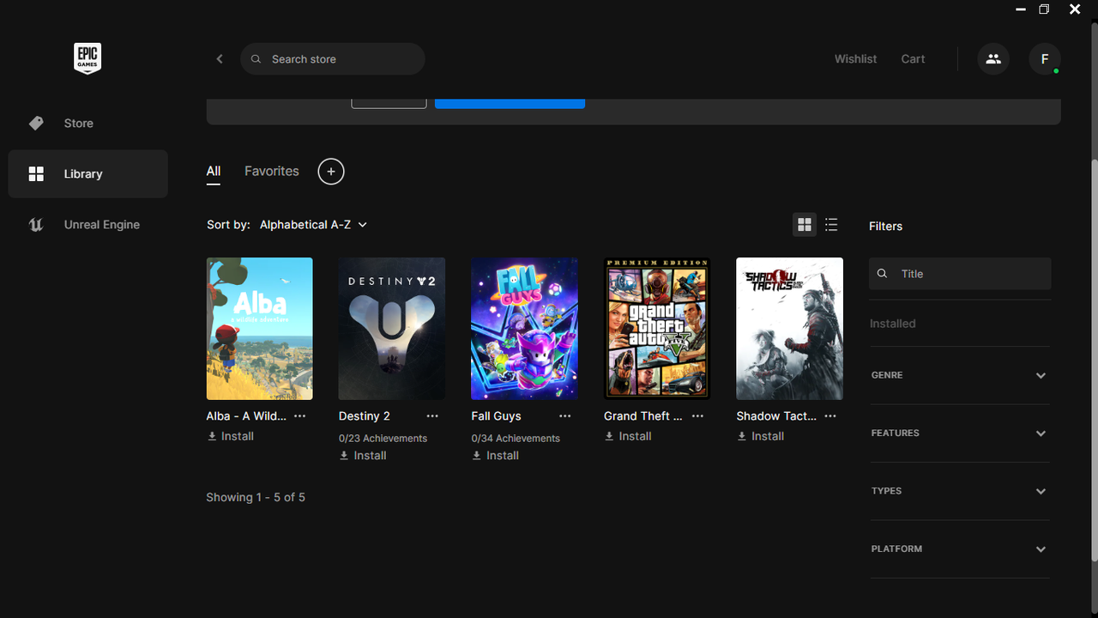Click the Title filter search icon
The height and width of the screenshot is (618, 1098).
click(x=883, y=274)
